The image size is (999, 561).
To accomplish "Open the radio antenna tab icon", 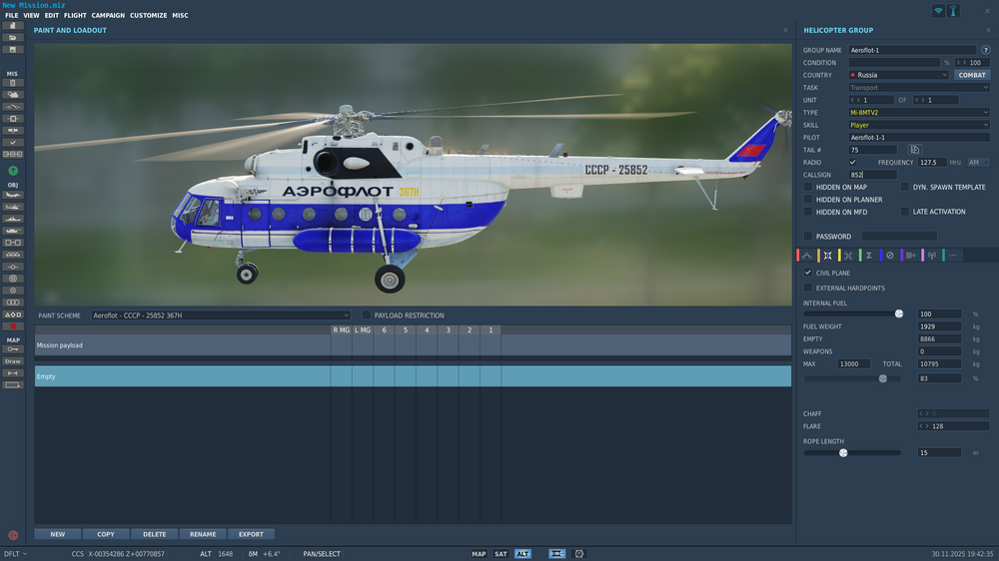I will click(932, 256).
